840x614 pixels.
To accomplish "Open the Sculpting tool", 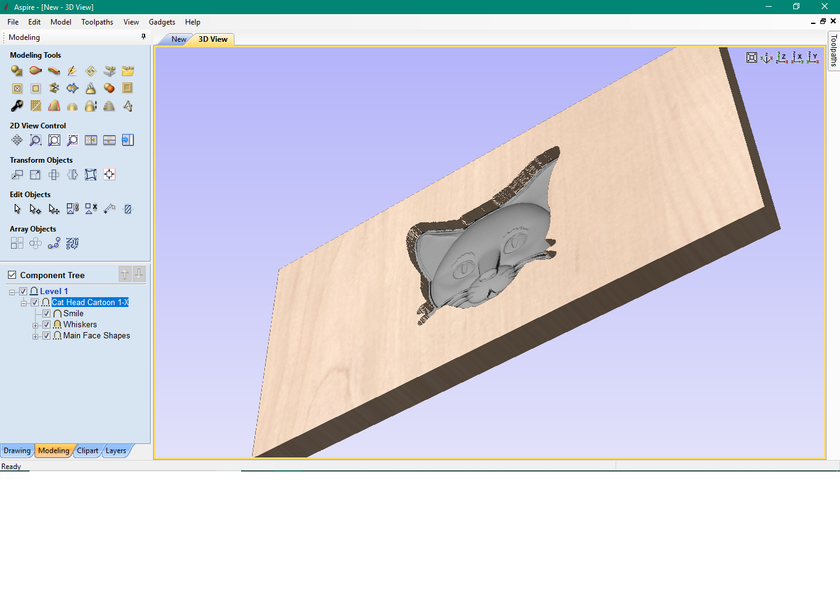I will (x=73, y=71).
